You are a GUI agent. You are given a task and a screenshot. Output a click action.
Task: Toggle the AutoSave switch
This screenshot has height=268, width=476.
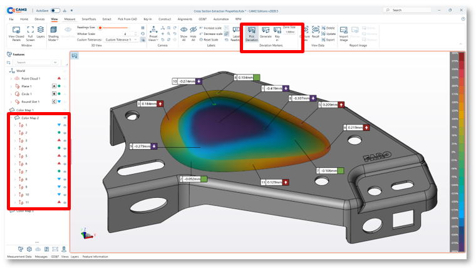55,11
